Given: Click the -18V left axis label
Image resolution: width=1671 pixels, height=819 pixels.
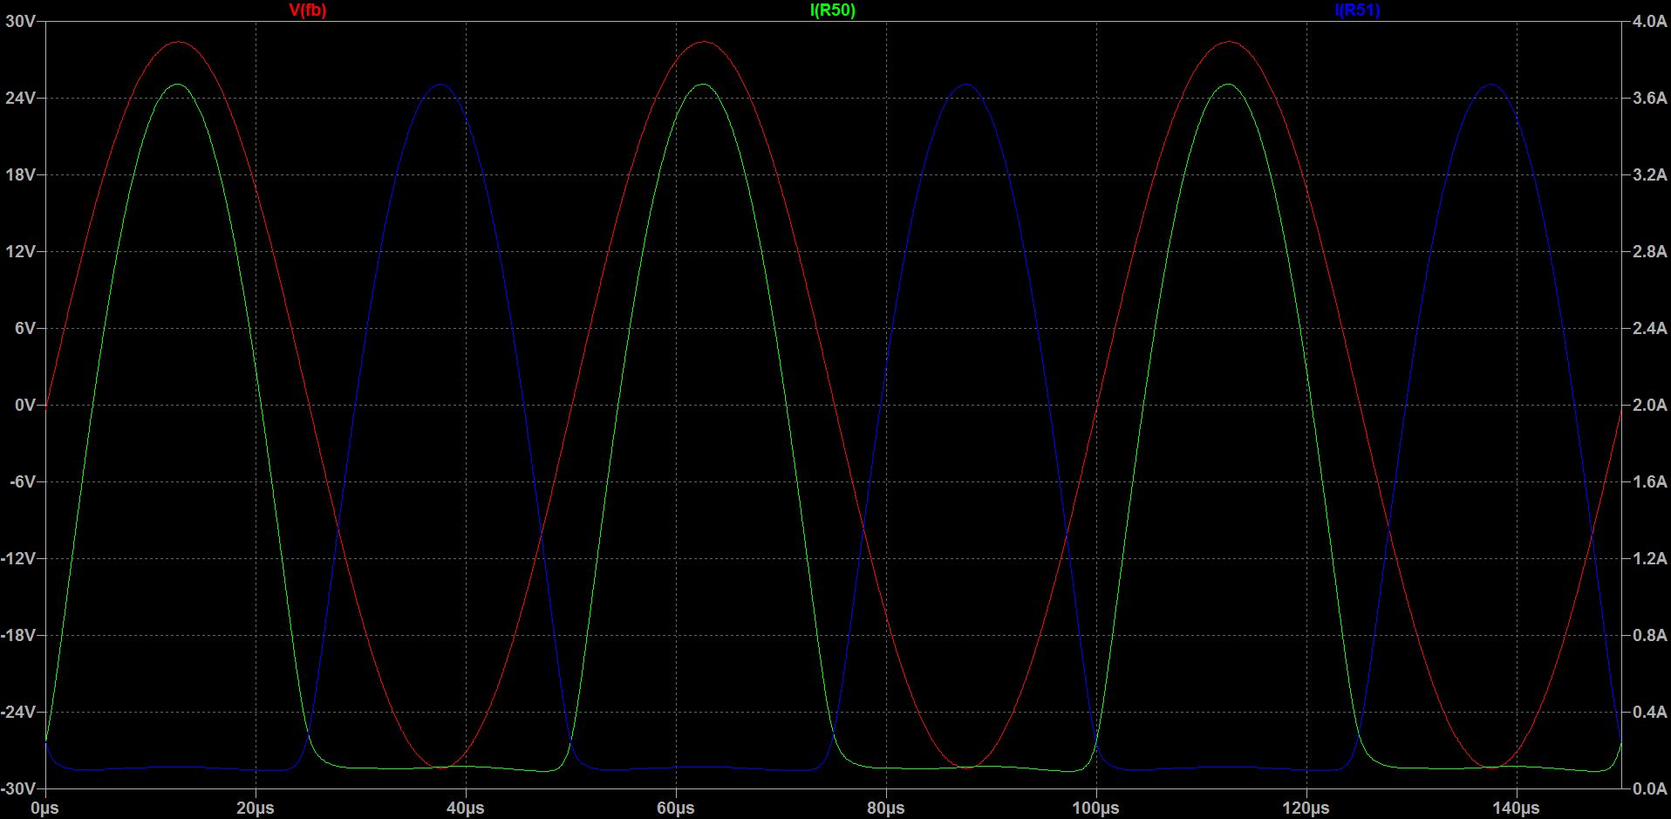Looking at the screenshot, I should pos(18,635).
